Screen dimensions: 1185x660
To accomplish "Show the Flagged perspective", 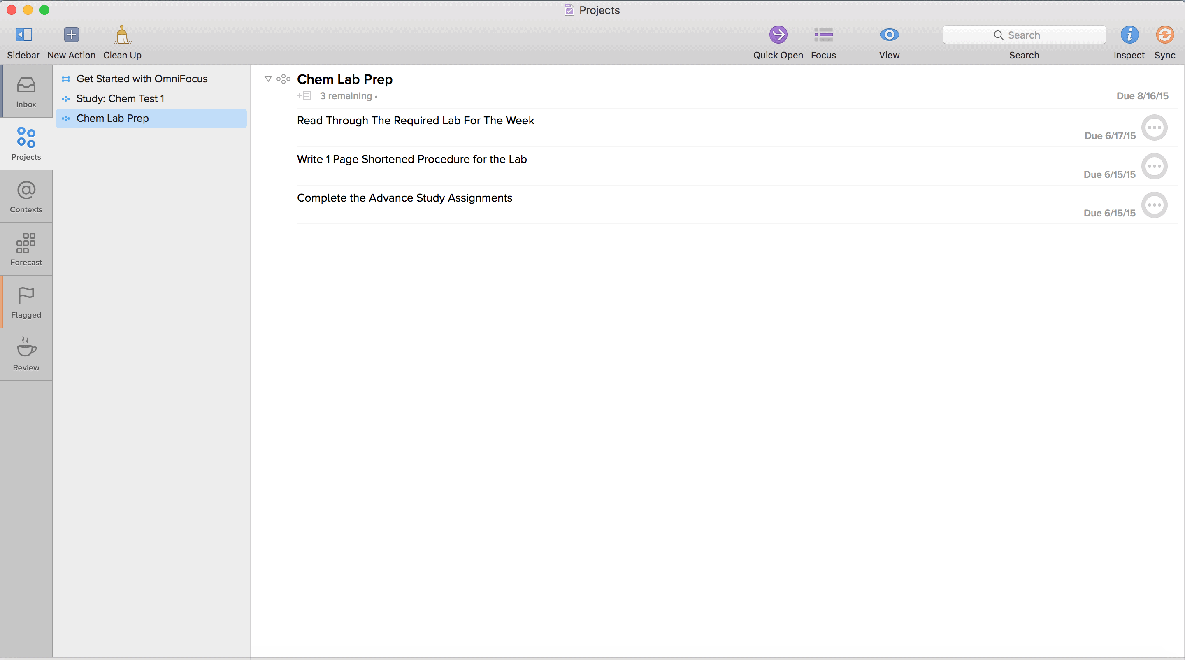I will tap(26, 302).
